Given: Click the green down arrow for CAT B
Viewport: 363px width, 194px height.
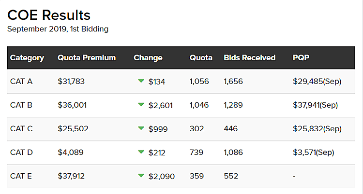Looking at the screenshot, I should click(x=141, y=105).
